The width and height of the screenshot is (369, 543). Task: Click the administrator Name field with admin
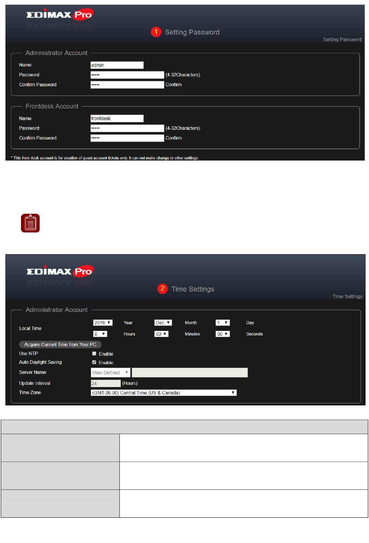tap(117, 65)
